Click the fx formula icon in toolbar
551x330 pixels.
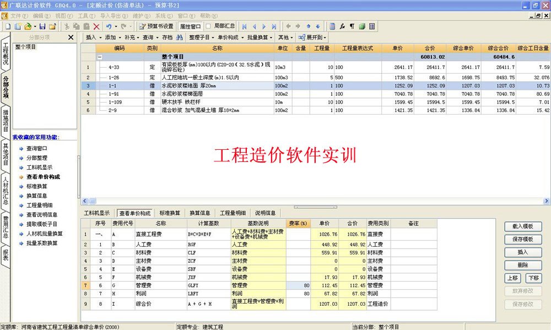pyautogui.click(x=342, y=26)
